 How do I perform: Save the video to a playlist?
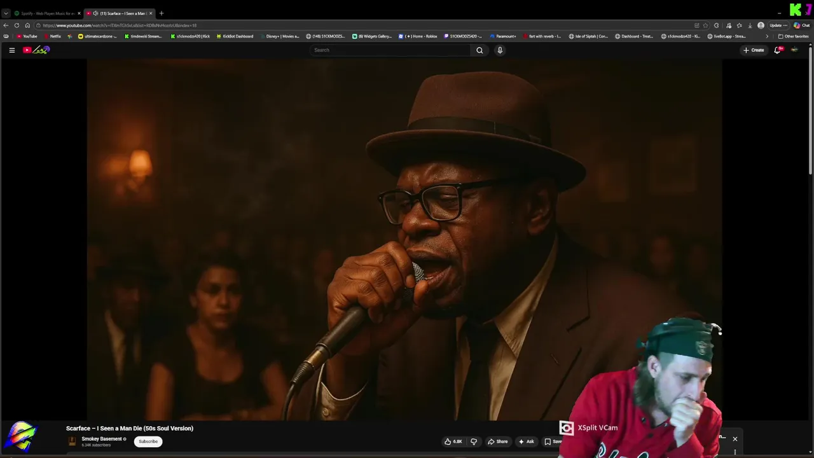[x=553, y=441]
